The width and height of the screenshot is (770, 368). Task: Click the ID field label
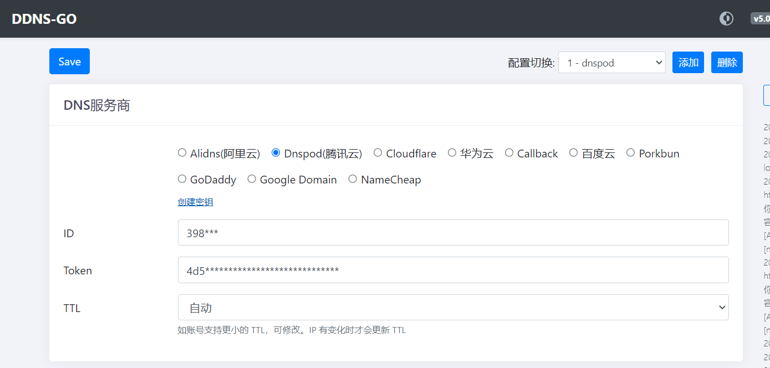tap(69, 233)
